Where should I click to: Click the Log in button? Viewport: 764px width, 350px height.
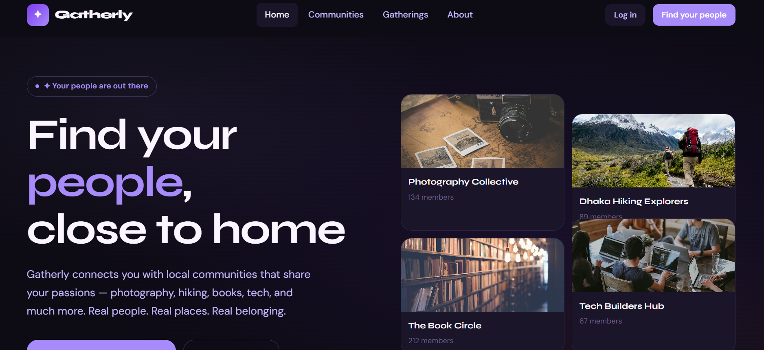(625, 15)
